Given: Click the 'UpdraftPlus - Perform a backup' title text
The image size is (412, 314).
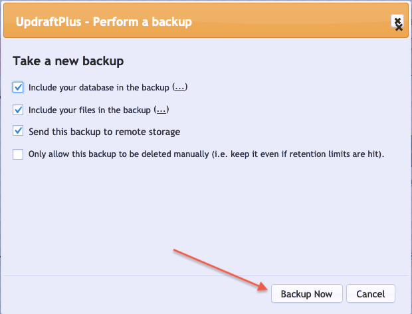Looking at the screenshot, I should [104, 21].
